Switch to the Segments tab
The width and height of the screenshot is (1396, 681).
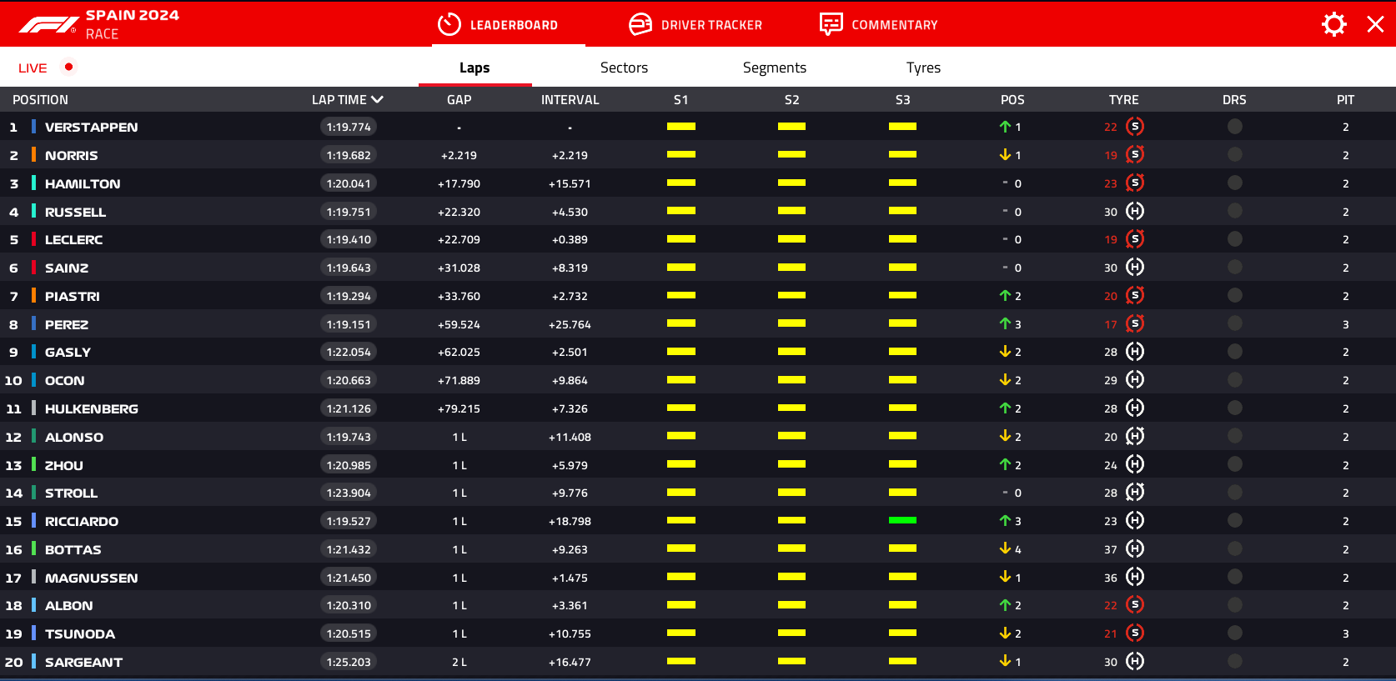(x=775, y=68)
